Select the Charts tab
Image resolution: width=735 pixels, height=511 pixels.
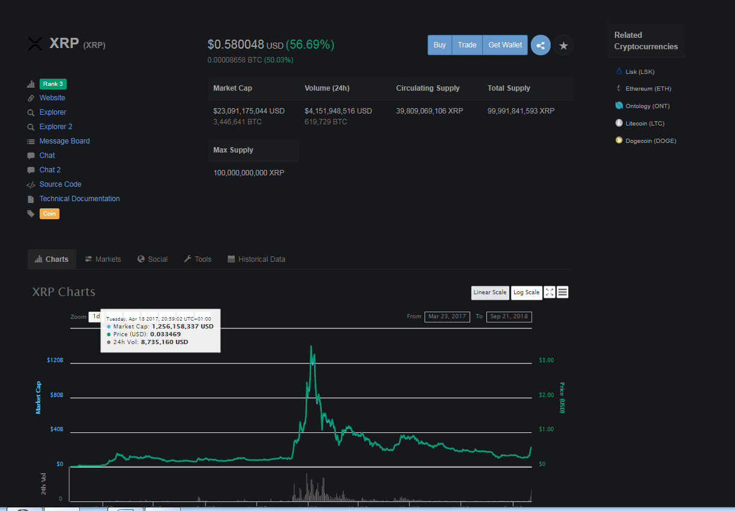[52, 259]
